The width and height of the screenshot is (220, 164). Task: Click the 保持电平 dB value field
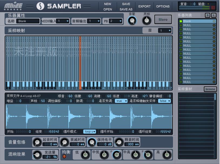[x=105, y=144]
